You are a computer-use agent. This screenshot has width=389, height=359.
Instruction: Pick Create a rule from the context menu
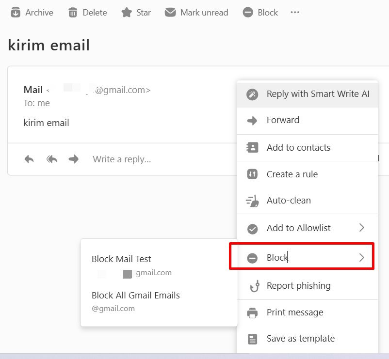pyautogui.click(x=292, y=174)
